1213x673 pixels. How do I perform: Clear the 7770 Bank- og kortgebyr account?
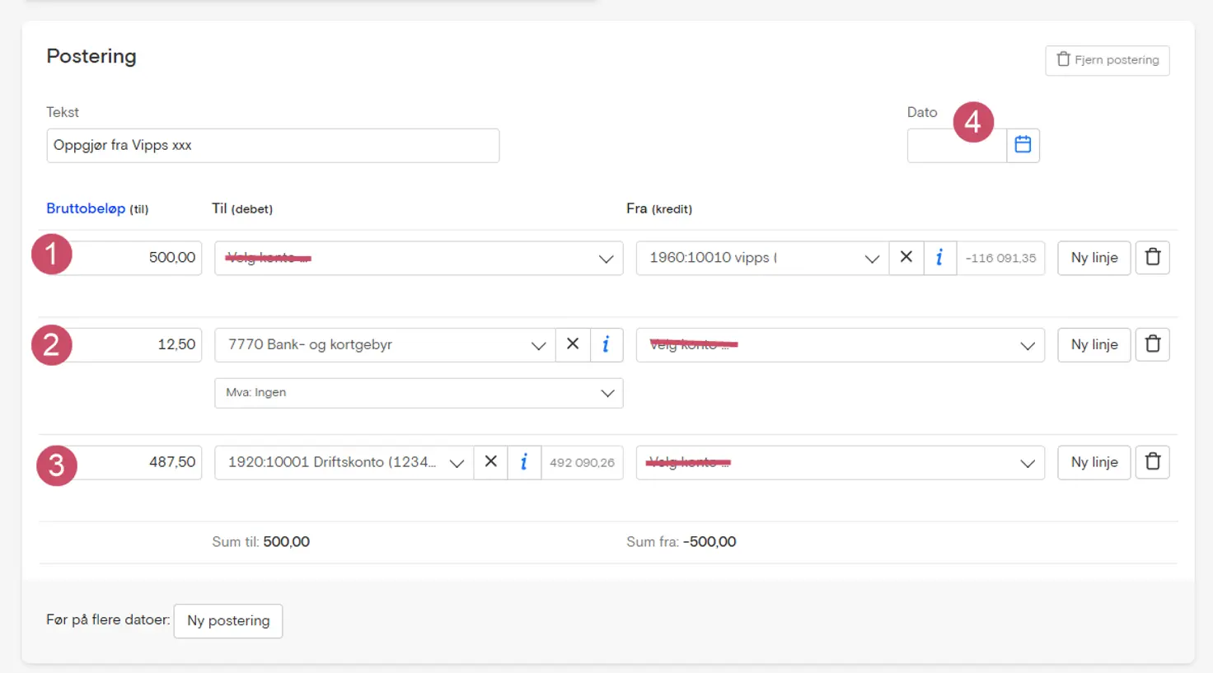(573, 344)
